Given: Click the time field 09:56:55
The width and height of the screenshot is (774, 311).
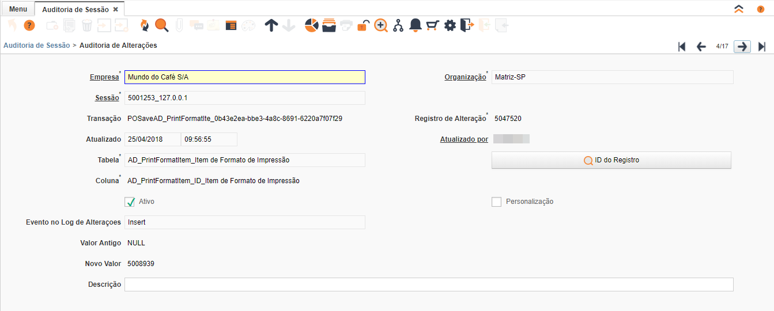Looking at the screenshot, I should click(x=209, y=139).
